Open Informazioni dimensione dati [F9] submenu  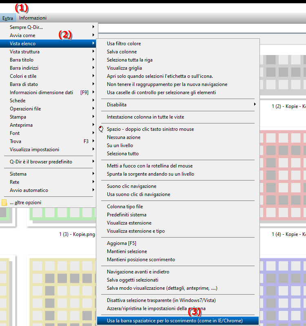48,93
